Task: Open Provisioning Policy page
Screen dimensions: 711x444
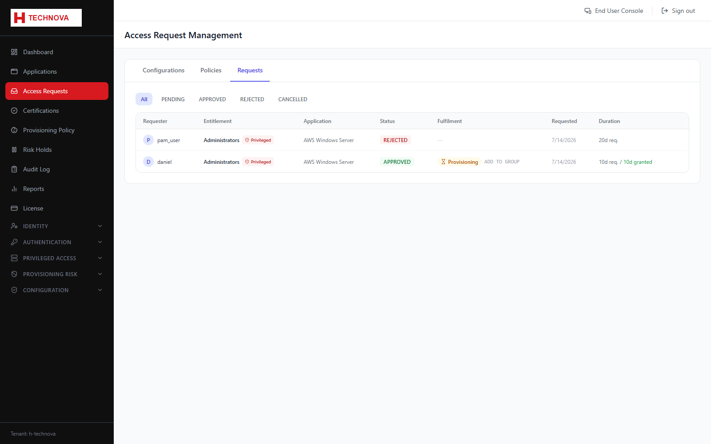Action: [x=57, y=130]
